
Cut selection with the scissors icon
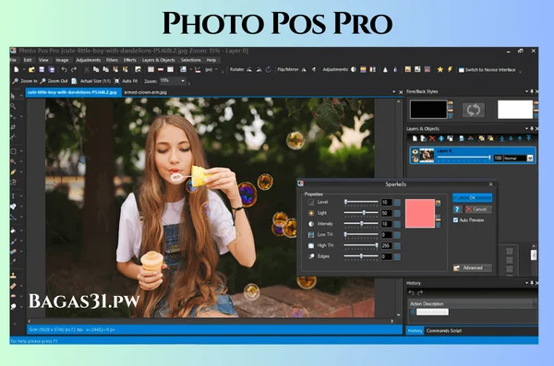(x=86, y=69)
